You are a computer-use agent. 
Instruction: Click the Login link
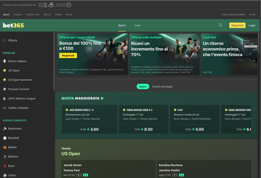click(252, 25)
